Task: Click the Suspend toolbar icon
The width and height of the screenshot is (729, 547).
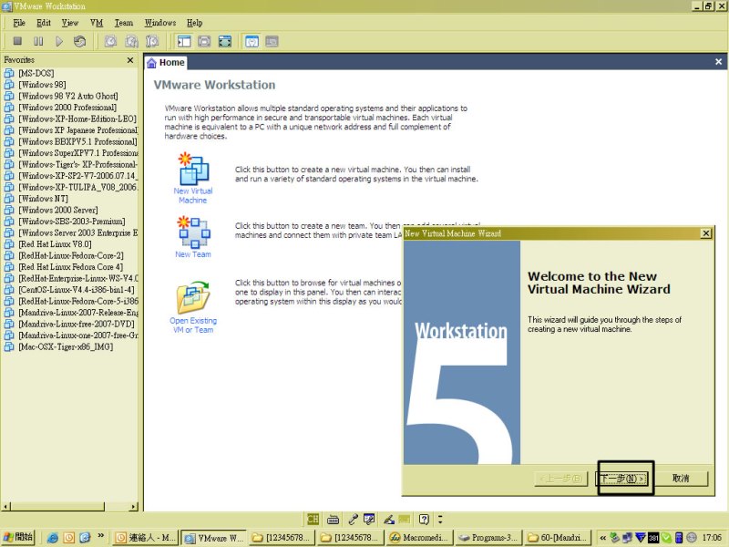Action: point(38,41)
